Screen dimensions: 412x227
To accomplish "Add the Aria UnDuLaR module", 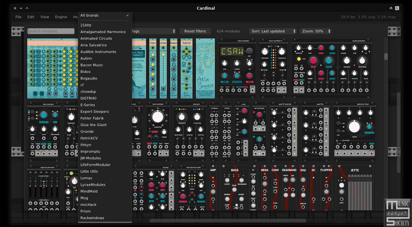I will click(x=186, y=69).
